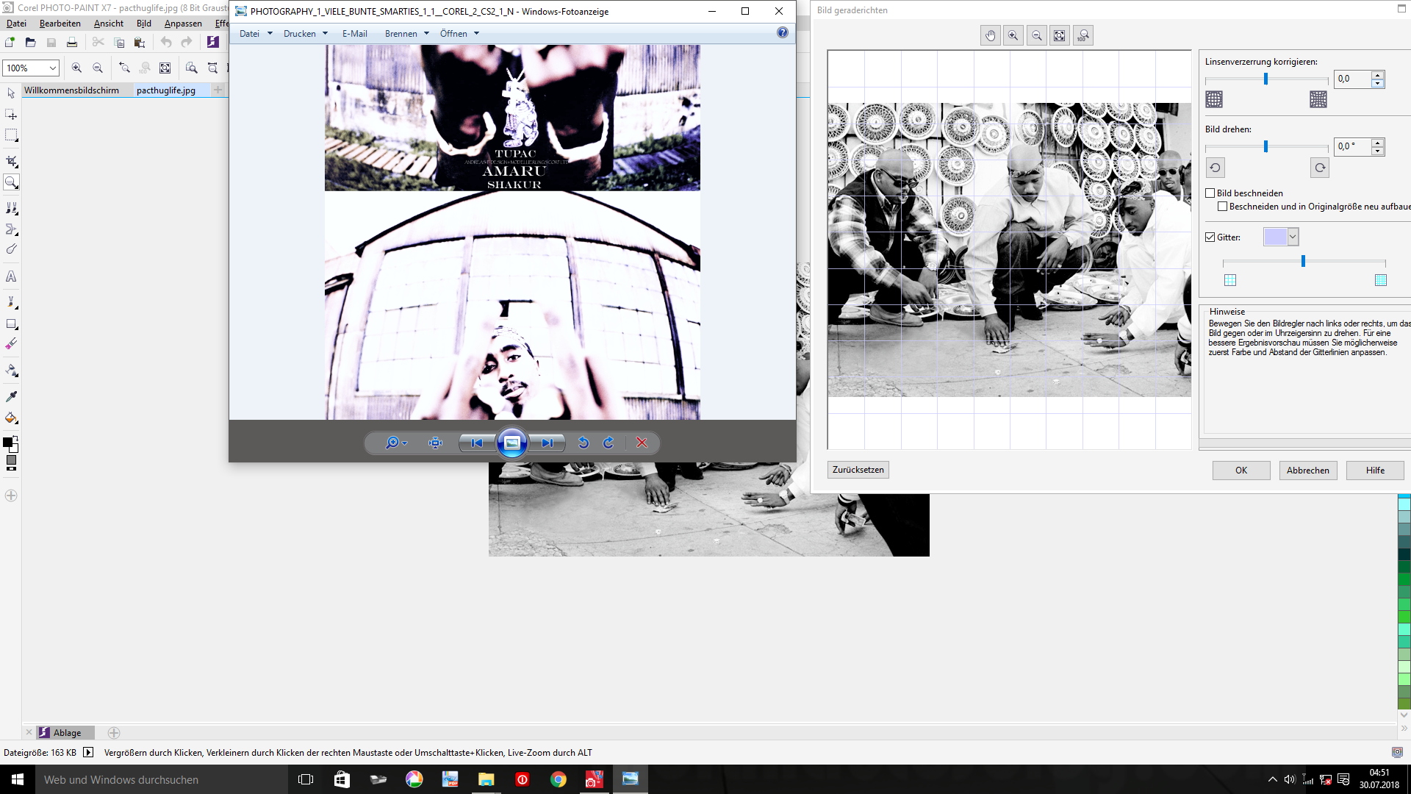Click Linsenverzerrung korrigieren slider handle
Image resolution: width=1411 pixels, height=794 pixels.
point(1265,79)
